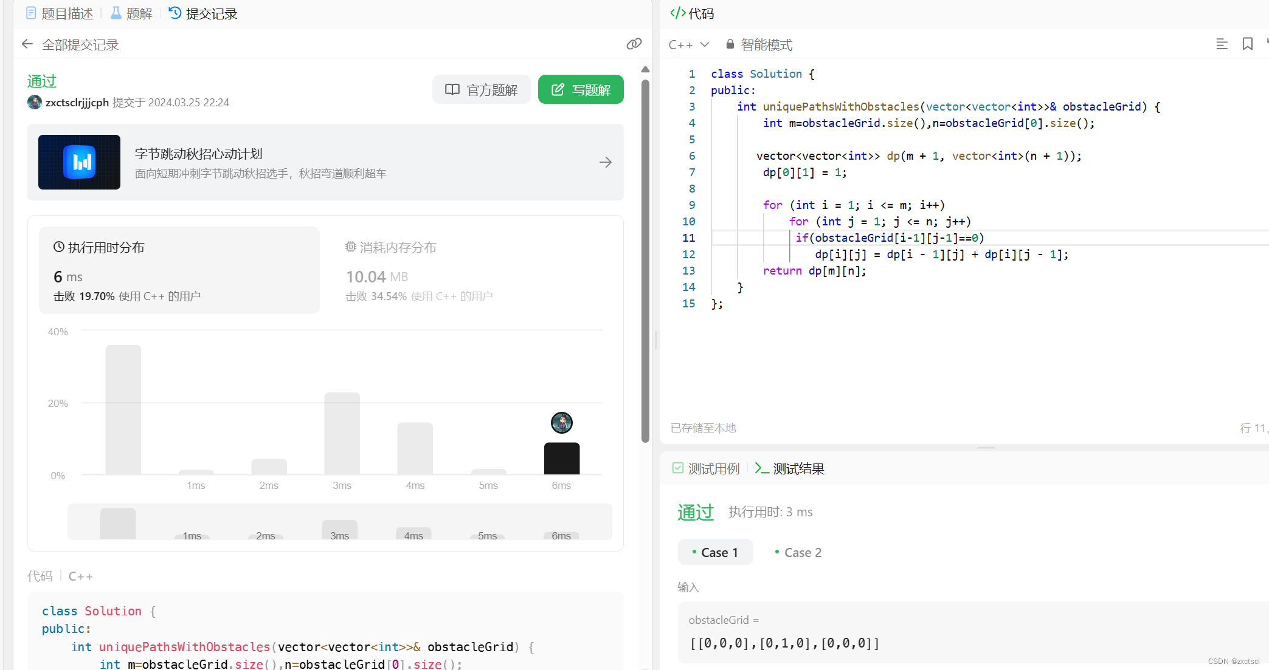Click the 写题解 button

[581, 90]
